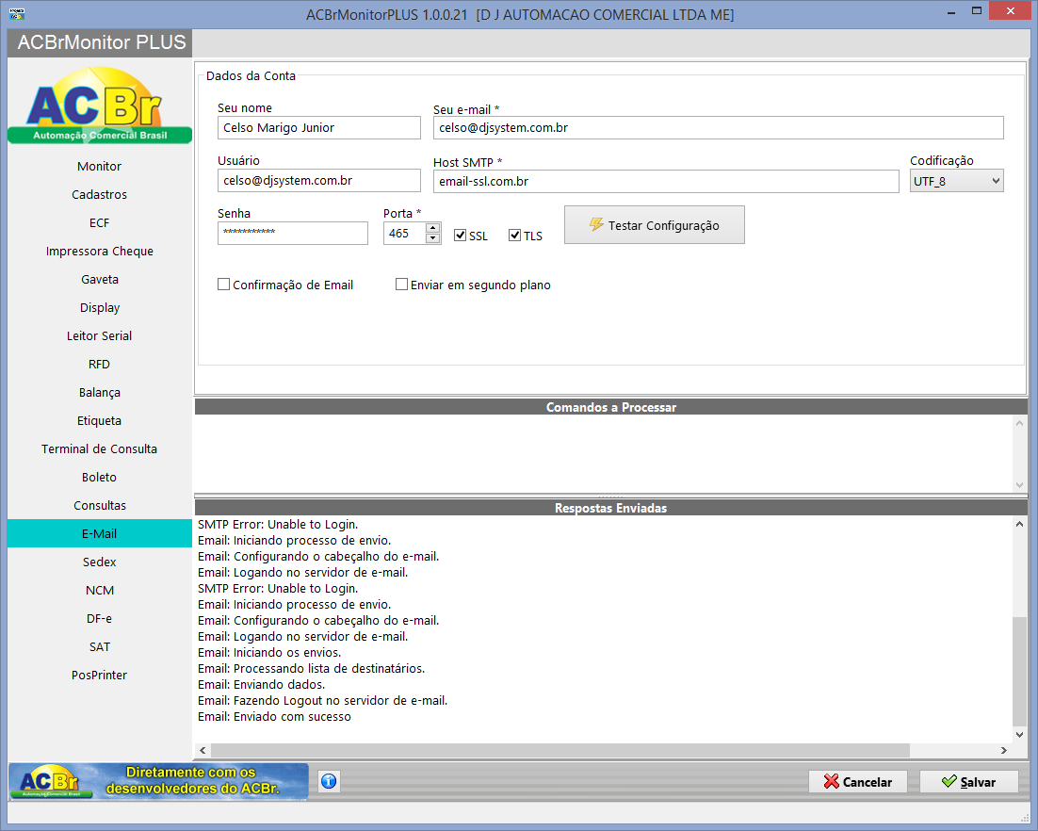Click 'Email: Enviando dados.' log line
Viewport: 1038px width, 831px height.
262,685
